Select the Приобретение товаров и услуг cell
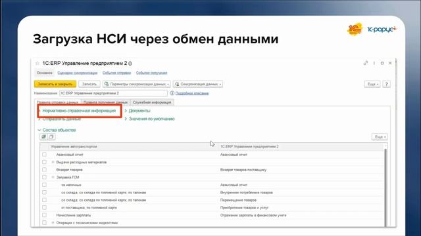The width and height of the screenshot is (421, 236). pyautogui.click(x=244, y=208)
